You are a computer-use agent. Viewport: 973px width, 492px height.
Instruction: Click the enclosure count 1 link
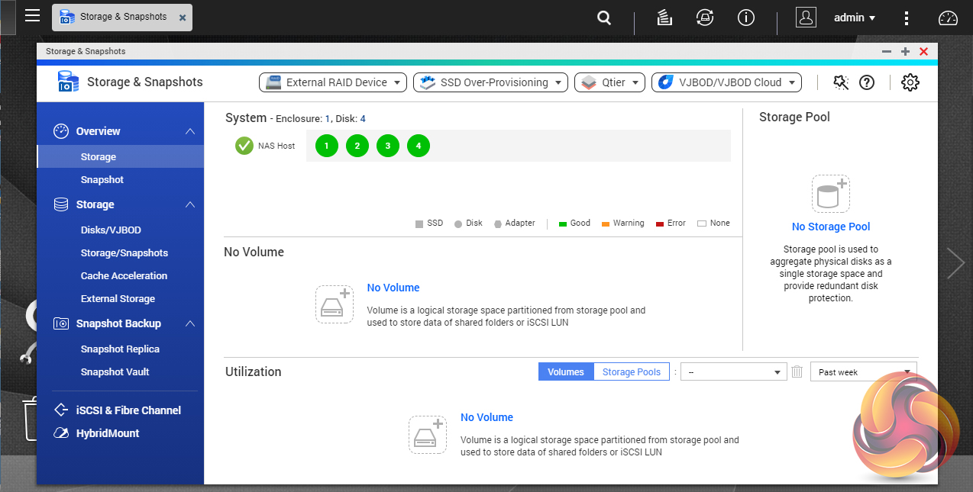328,118
